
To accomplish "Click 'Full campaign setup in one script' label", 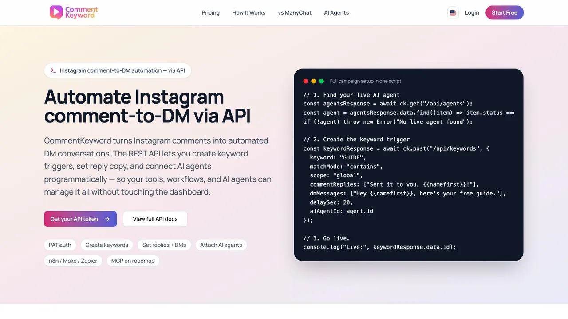I will 366,81.
